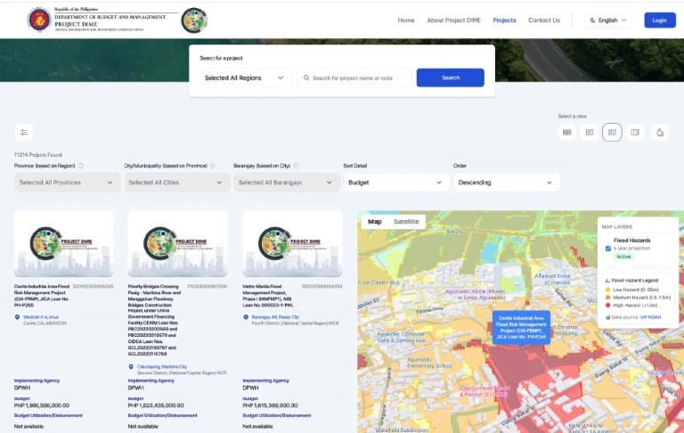Open the Sort Detail Budget dropdown
Viewport: 684px width, 433px height.
[396, 183]
